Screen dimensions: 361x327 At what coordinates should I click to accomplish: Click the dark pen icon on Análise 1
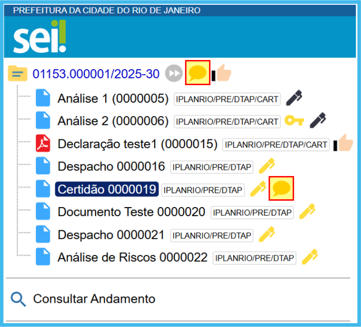[294, 99]
